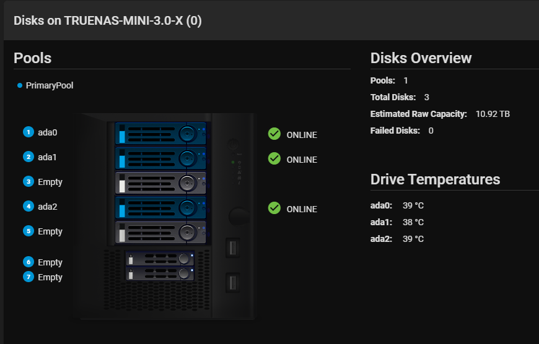Click the Drive Temperatures heading
The height and width of the screenshot is (344, 539).
[435, 179]
